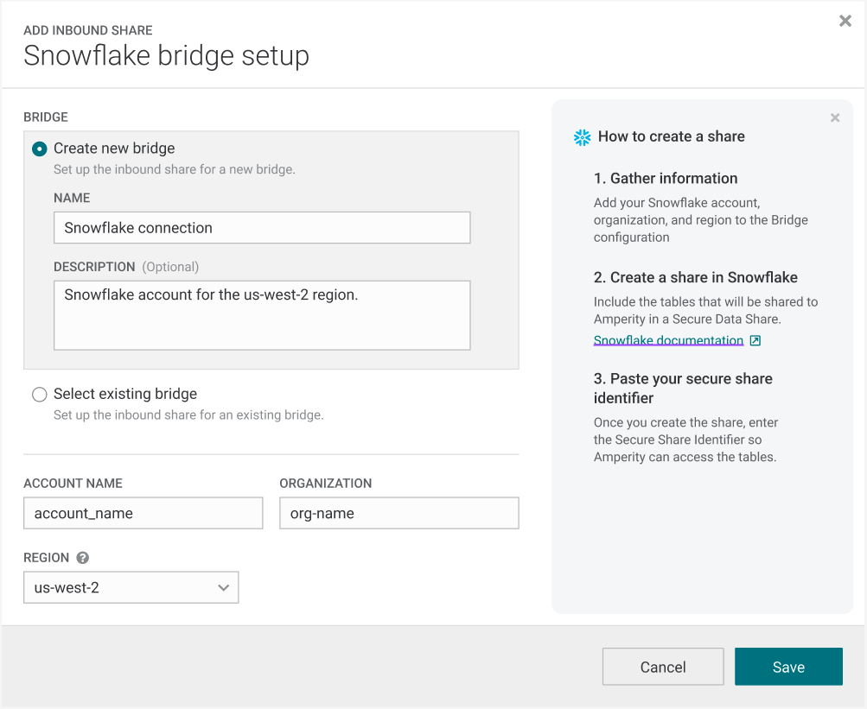Open the Region dropdown showing us-west-2
Screen dimensions: 867x709
[131, 588]
